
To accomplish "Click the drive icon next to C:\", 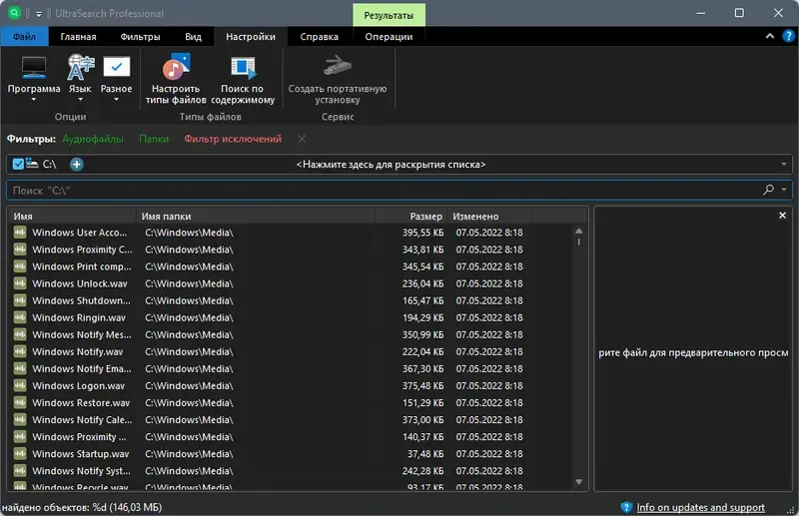I will pos(32,164).
